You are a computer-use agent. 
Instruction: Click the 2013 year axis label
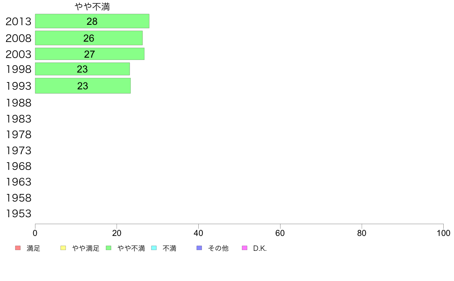(18, 21)
